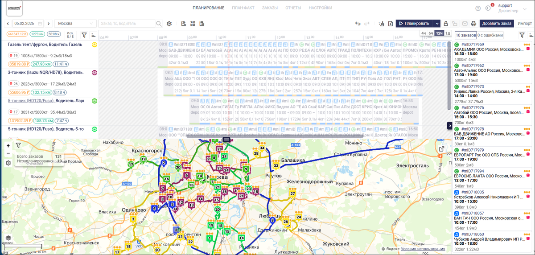Zoom out the map with minus button
Screen dimensions: 535x255
(x=8, y=153)
